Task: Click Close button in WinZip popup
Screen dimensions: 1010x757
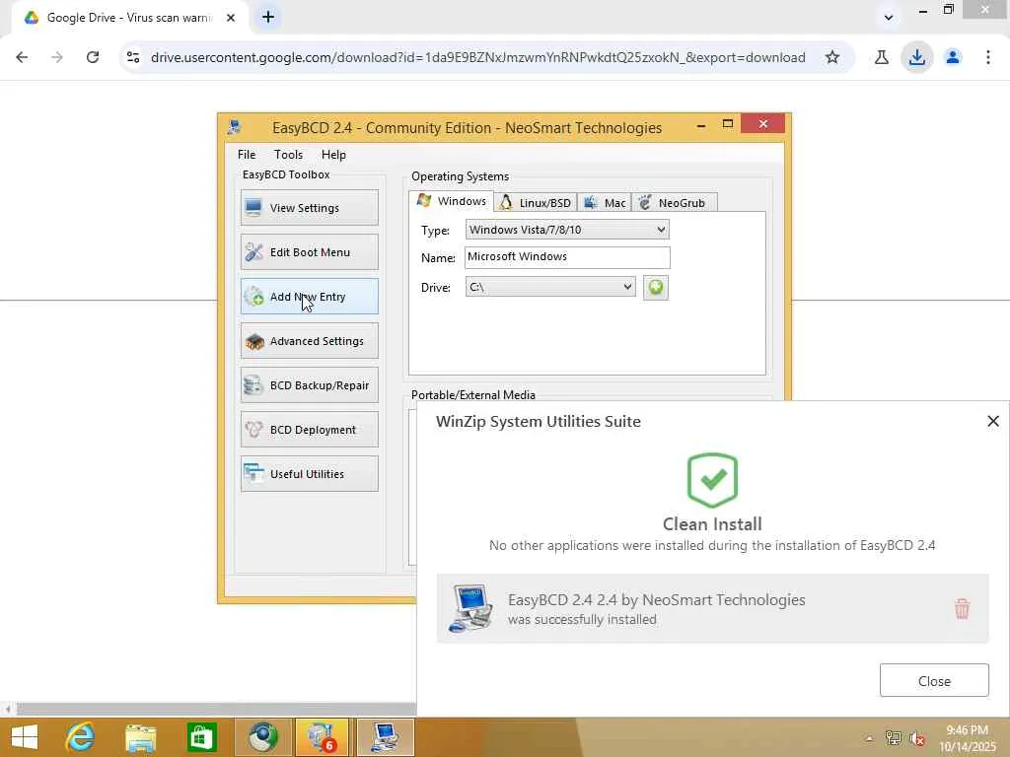Action: [934, 680]
